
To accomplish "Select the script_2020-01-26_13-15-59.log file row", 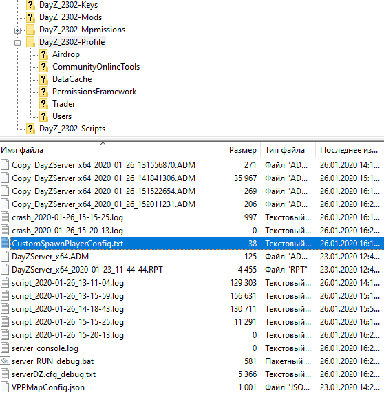I will pyautogui.click(x=192, y=296).
